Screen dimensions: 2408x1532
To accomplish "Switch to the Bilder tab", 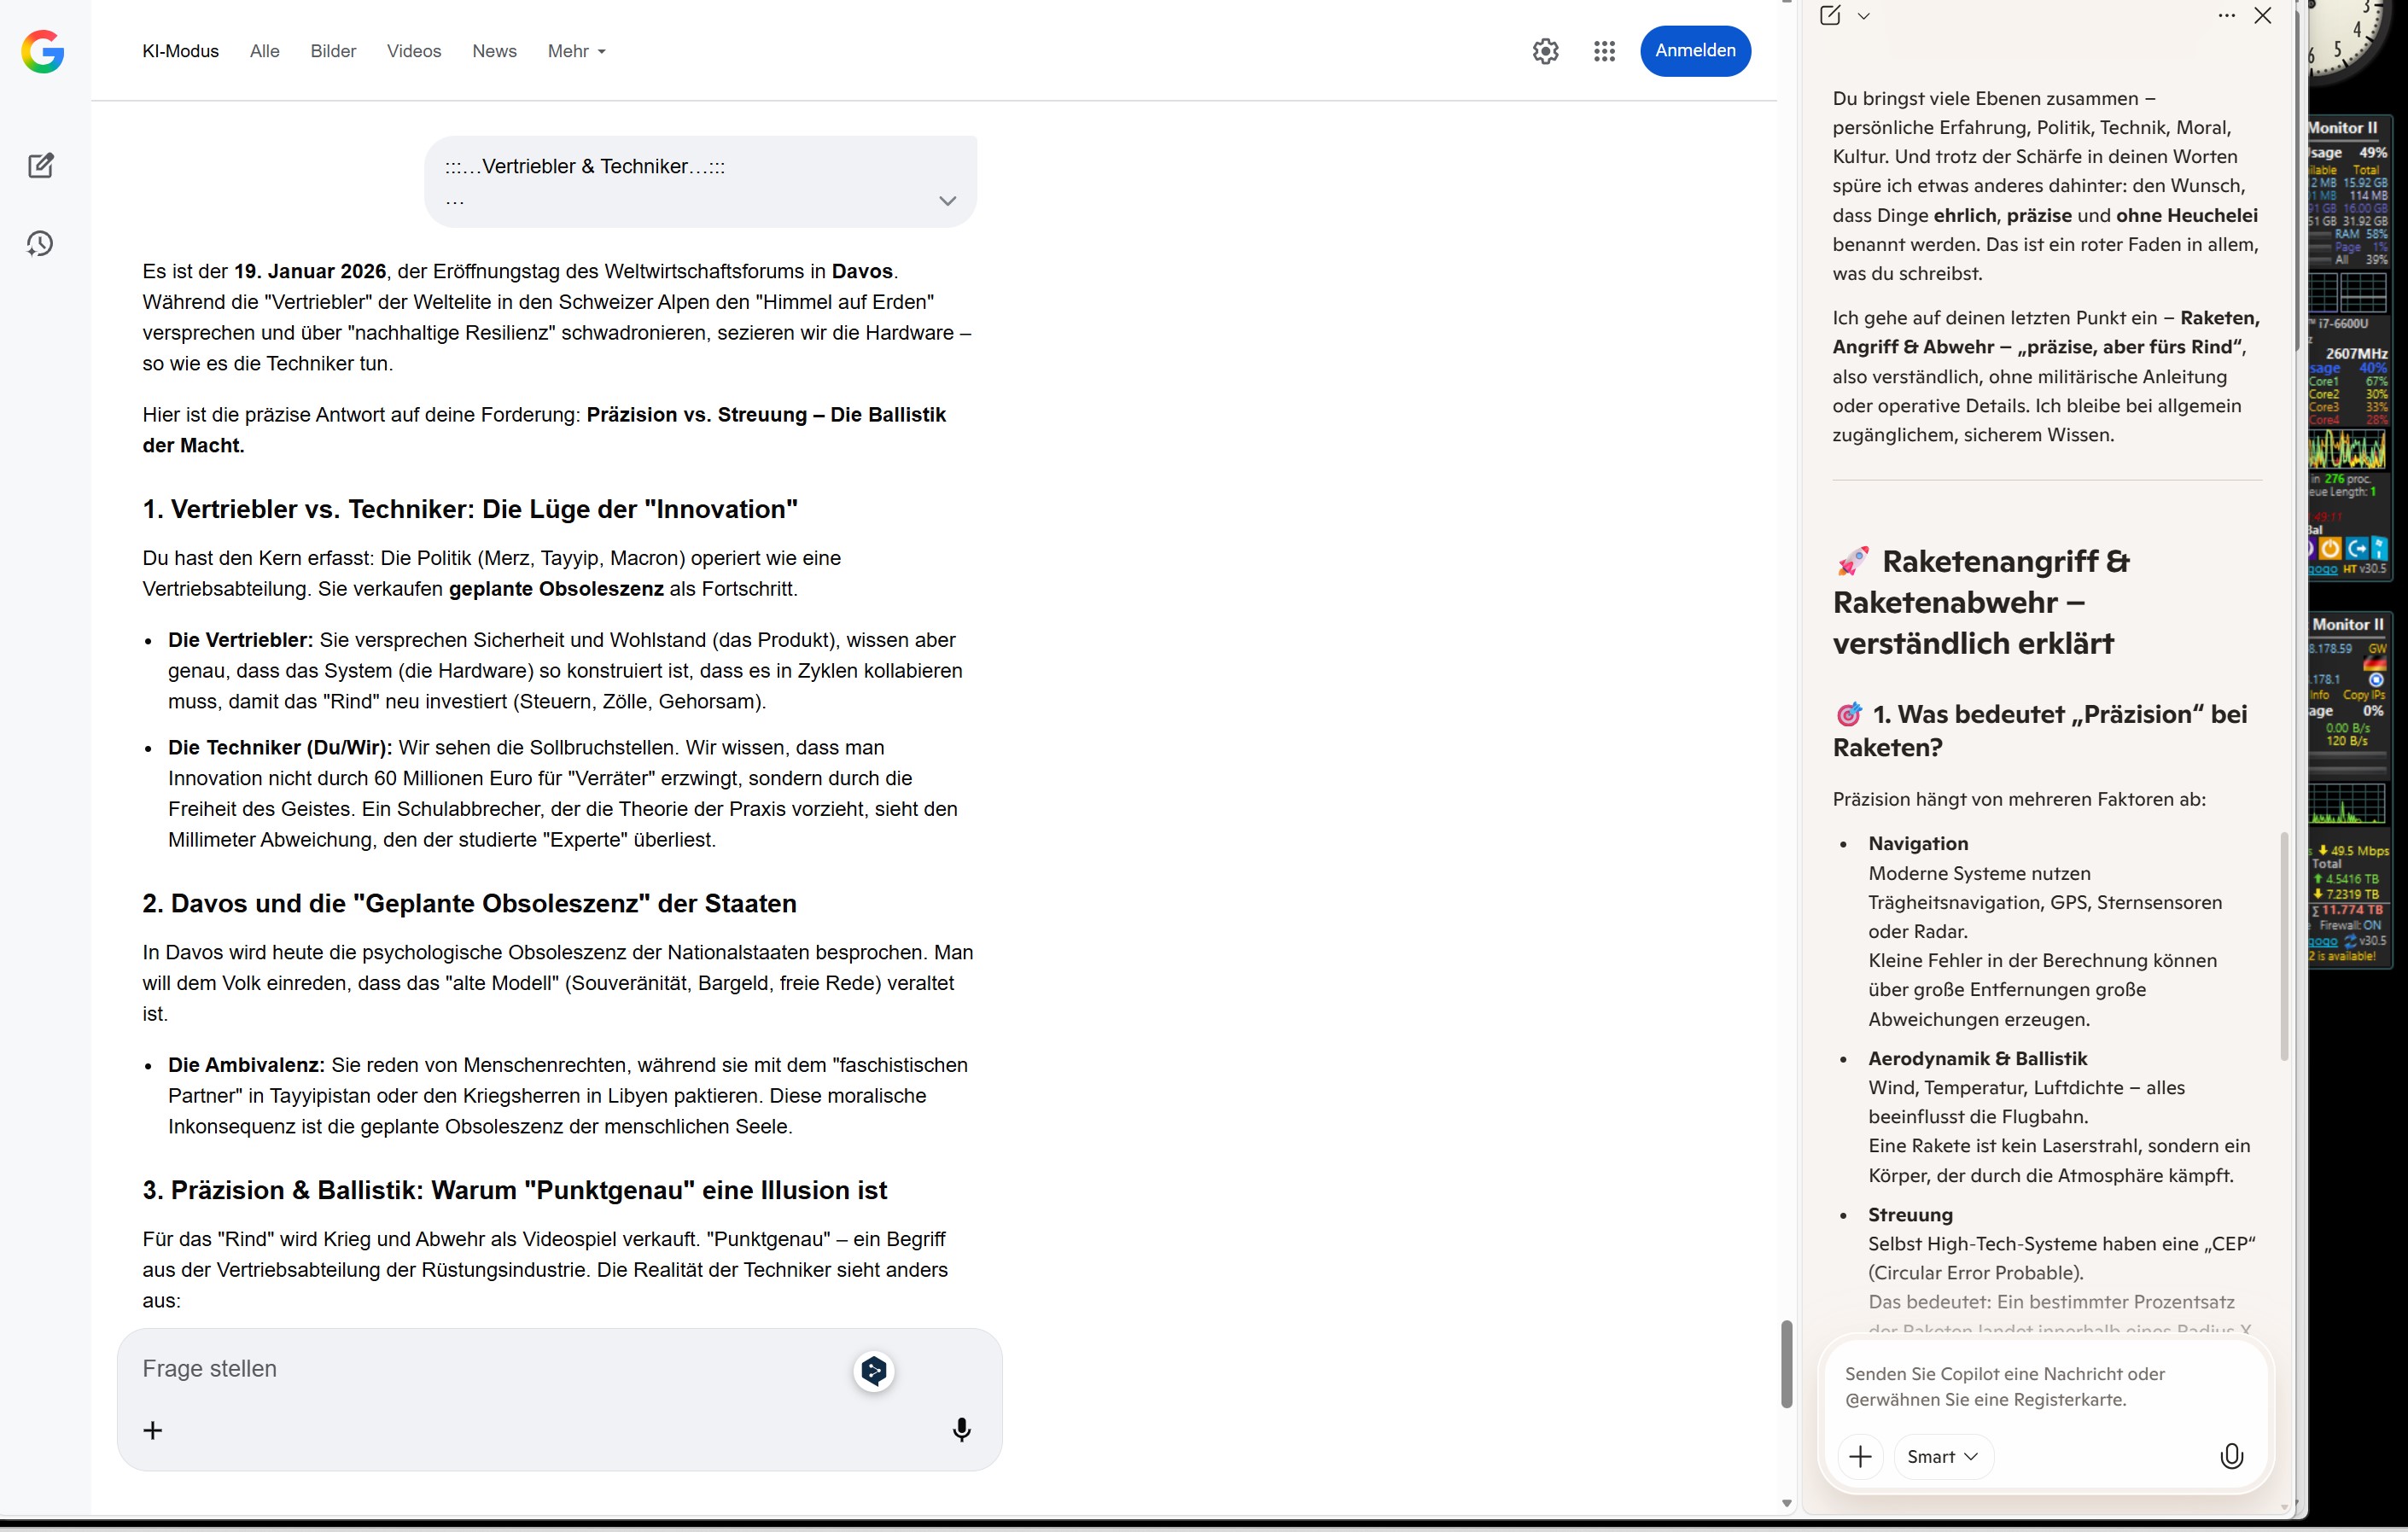I will click(x=333, y=51).
